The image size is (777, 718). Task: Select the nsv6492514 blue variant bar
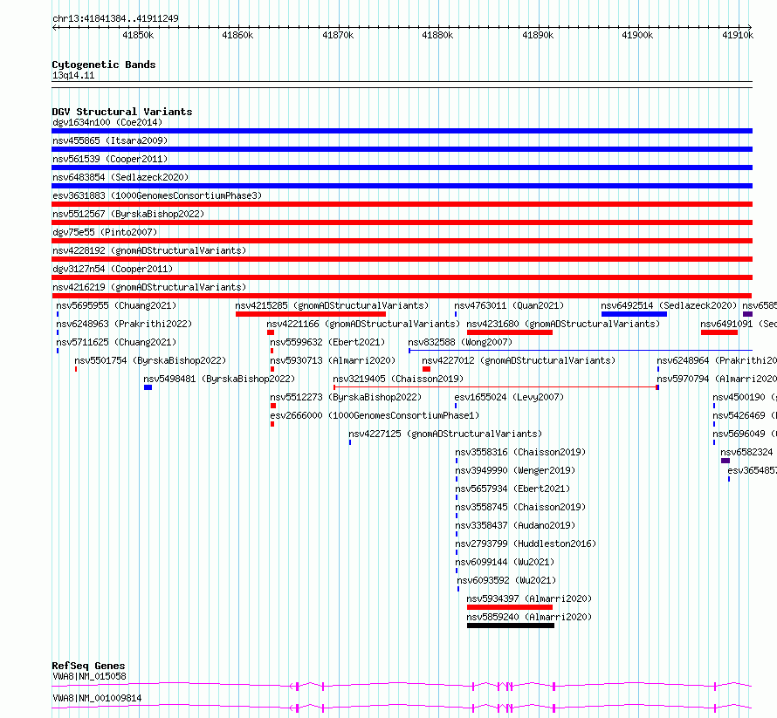[x=635, y=314]
